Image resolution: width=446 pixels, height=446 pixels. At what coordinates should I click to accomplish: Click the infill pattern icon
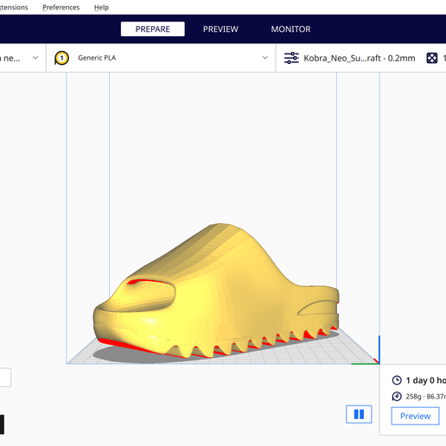click(x=432, y=58)
